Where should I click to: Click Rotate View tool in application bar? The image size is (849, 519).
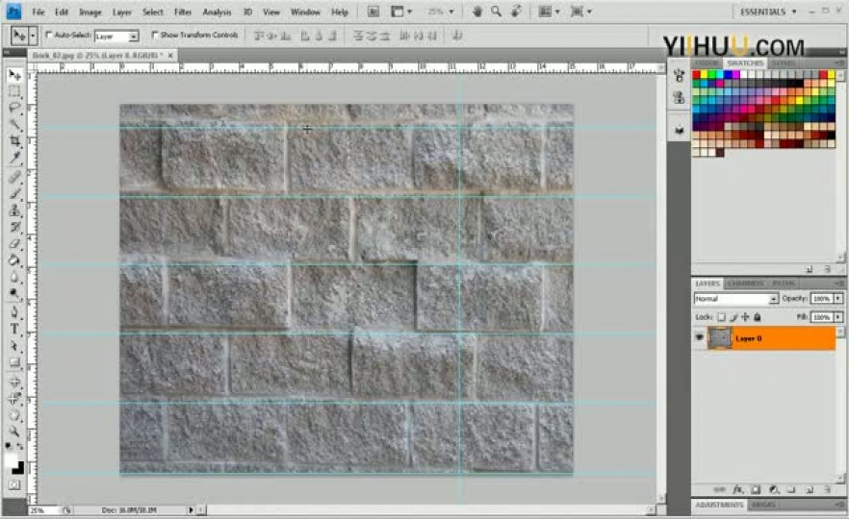(516, 12)
